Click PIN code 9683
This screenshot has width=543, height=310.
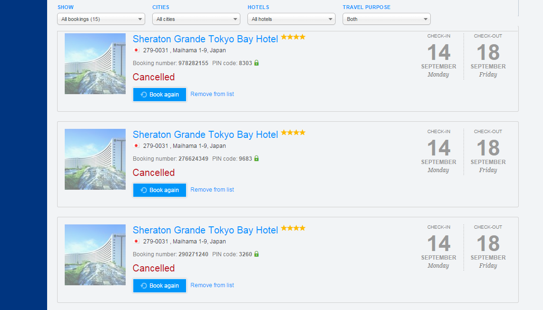pyautogui.click(x=246, y=158)
